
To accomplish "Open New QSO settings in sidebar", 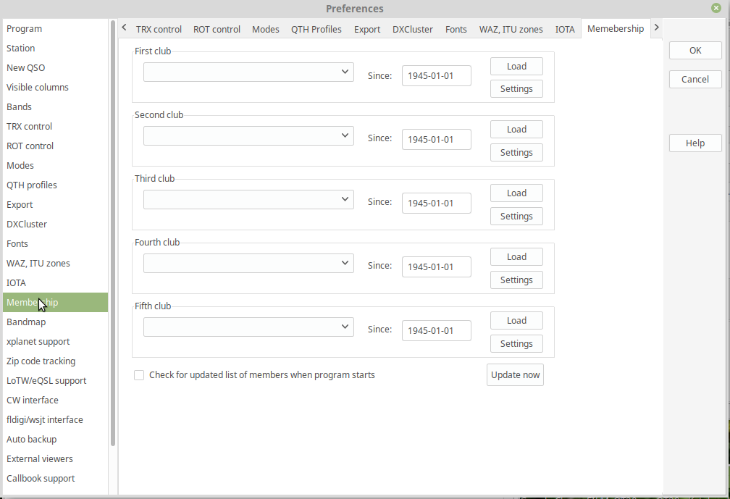I will tap(55, 67).
